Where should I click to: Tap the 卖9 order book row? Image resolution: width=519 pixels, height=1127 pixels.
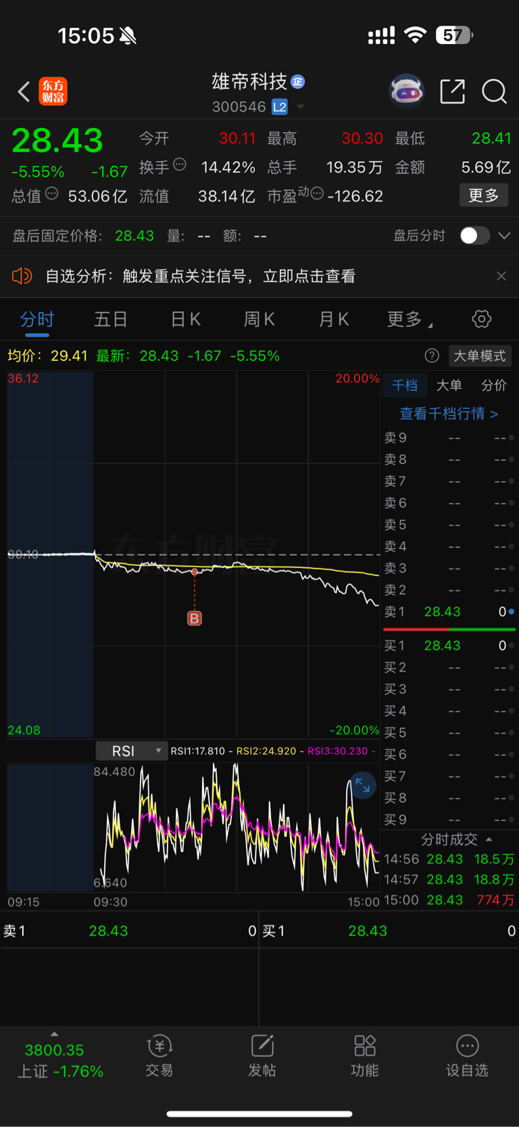[x=449, y=438]
